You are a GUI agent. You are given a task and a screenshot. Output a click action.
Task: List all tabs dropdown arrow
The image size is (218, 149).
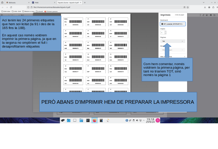click(x=203, y=3)
